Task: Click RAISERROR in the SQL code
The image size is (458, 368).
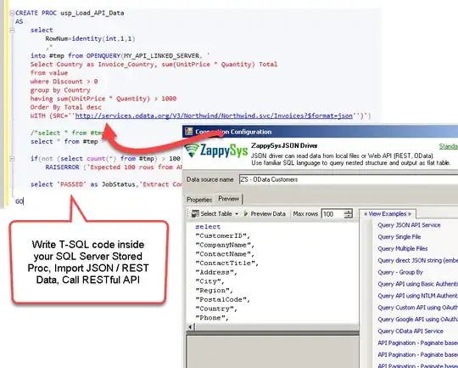Action: point(62,167)
